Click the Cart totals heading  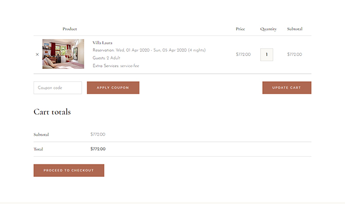pos(52,112)
